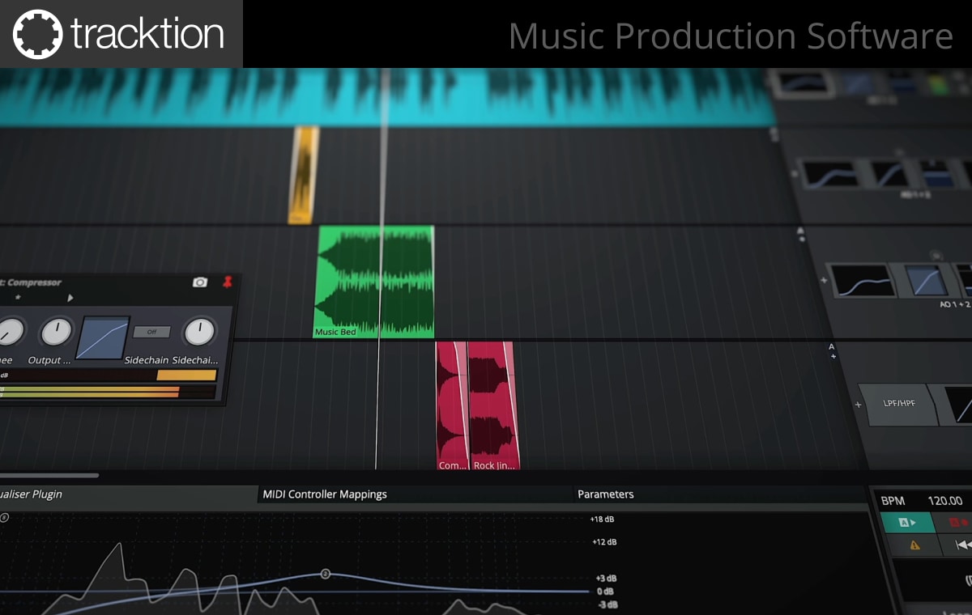Click the plus icon left of LPF/HPF
This screenshot has width=972, height=615.
tap(859, 404)
